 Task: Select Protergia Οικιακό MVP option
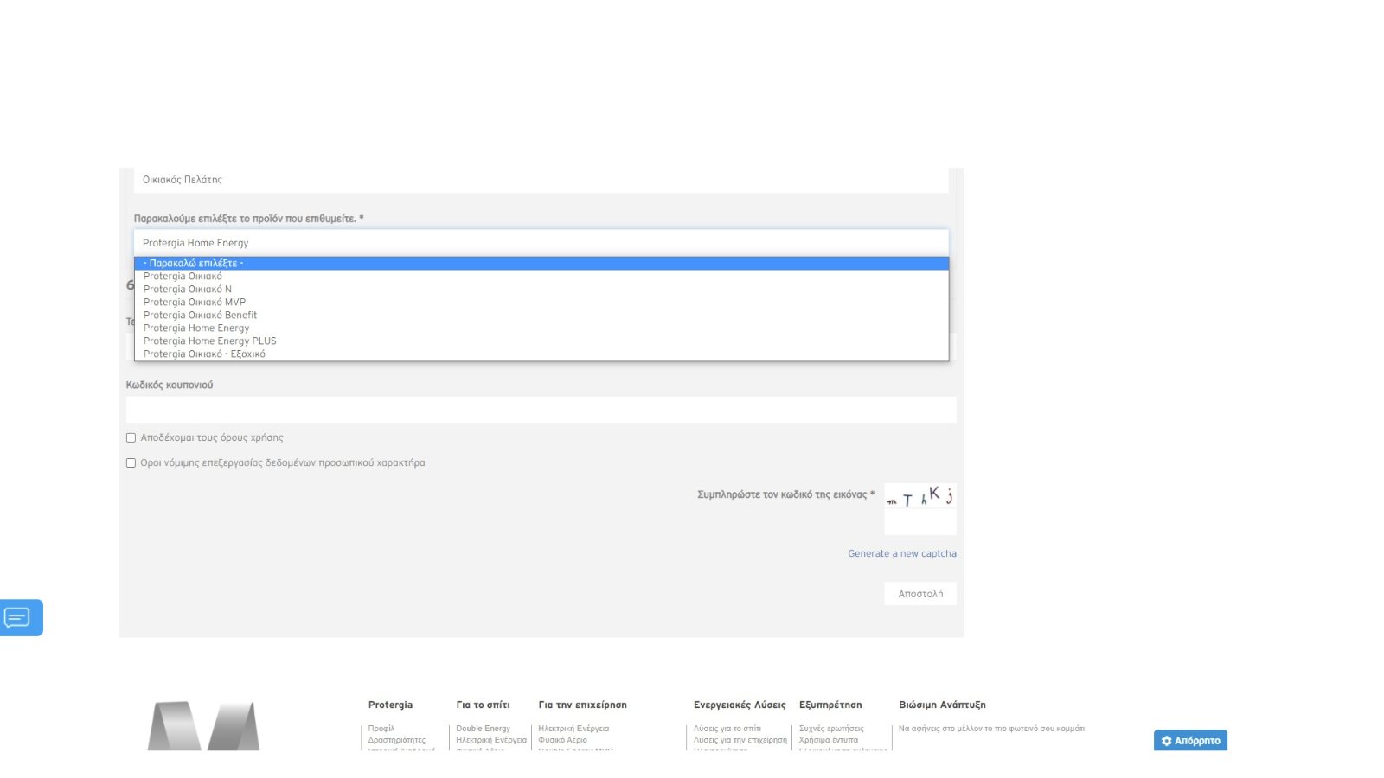click(541, 303)
